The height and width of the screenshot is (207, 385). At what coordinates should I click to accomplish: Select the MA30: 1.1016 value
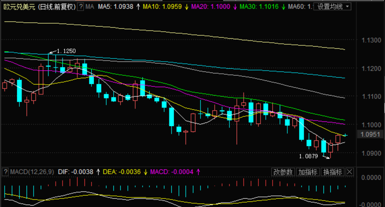[x=259, y=7]
